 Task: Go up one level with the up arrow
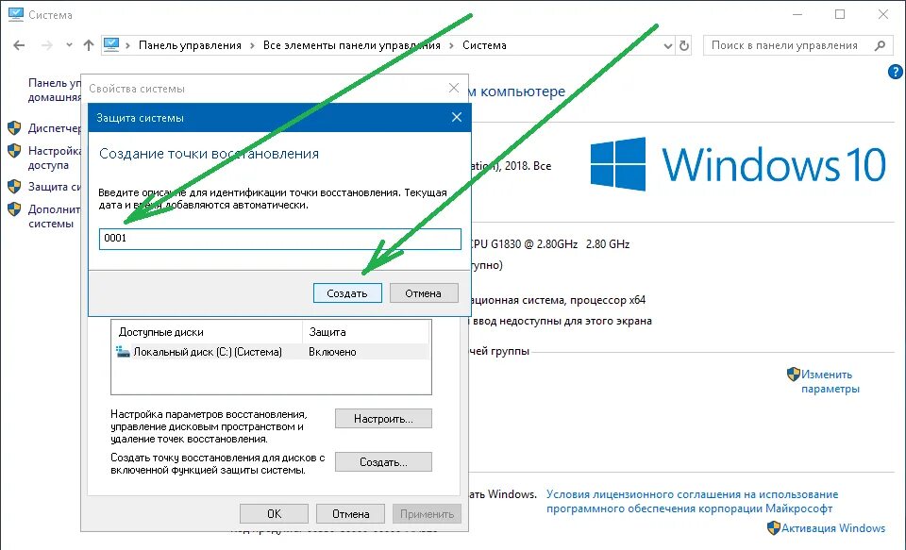pos(89,45)
